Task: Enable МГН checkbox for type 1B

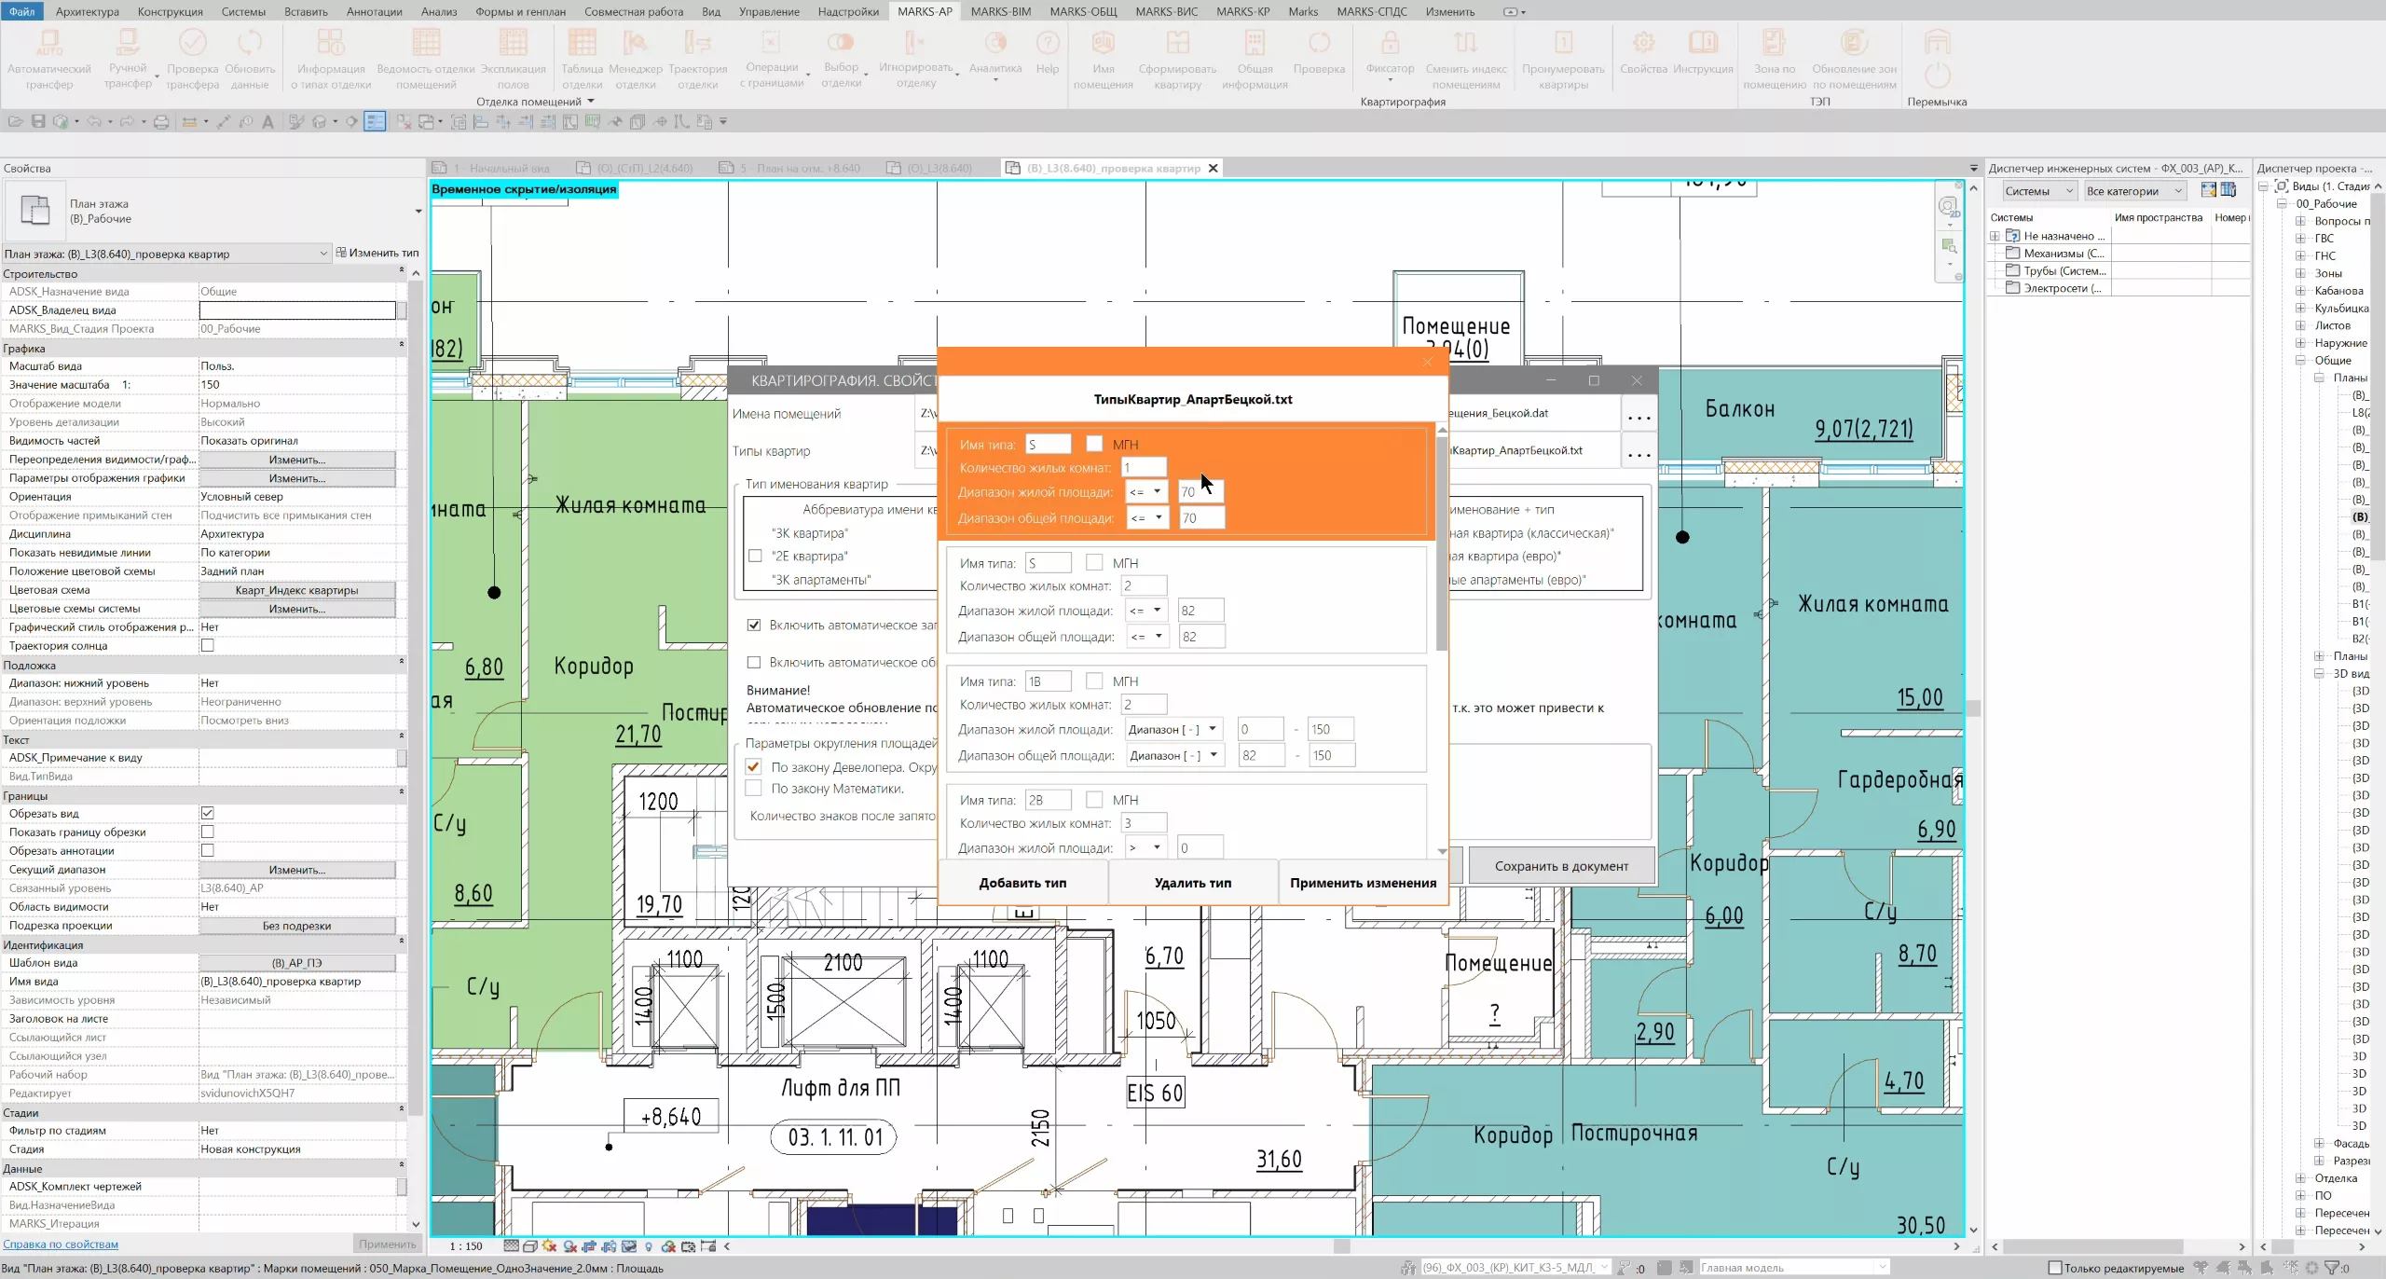Action: coord(1094,681)
